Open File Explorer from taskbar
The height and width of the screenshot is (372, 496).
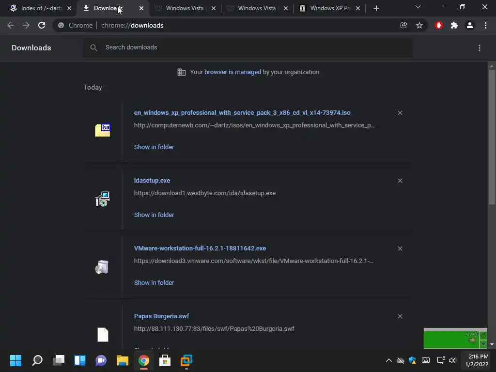tap(123, 360)
